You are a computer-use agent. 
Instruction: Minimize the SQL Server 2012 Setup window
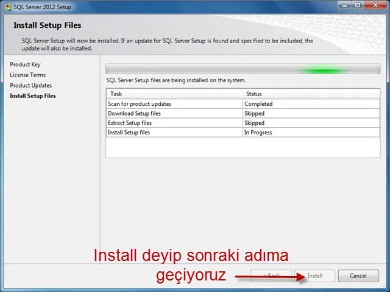pos(346,5)
